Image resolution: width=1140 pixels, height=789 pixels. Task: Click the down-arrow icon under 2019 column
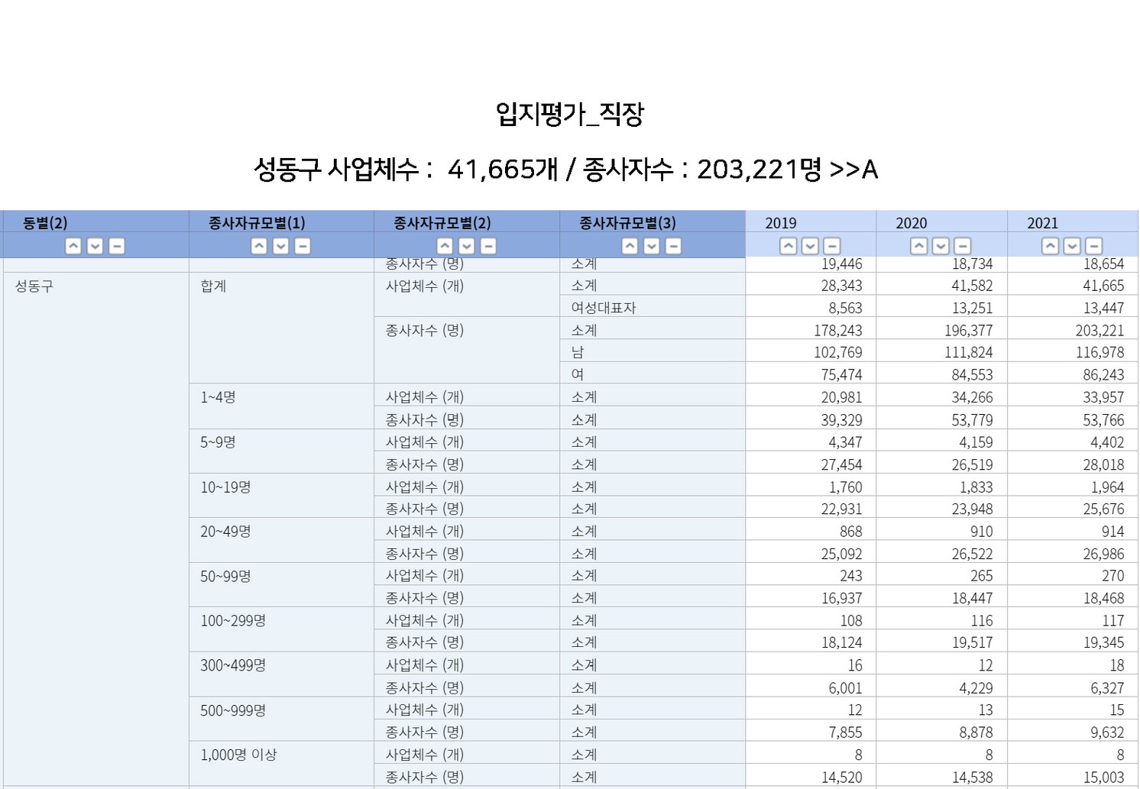[810, 246]
